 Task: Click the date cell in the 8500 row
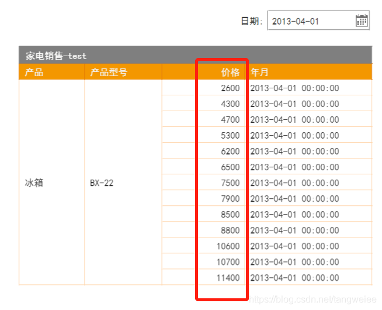click(308, 215)
